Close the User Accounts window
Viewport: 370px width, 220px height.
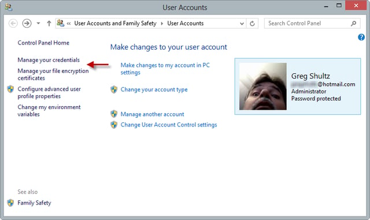pyautogui.click(x=356, y=5)
